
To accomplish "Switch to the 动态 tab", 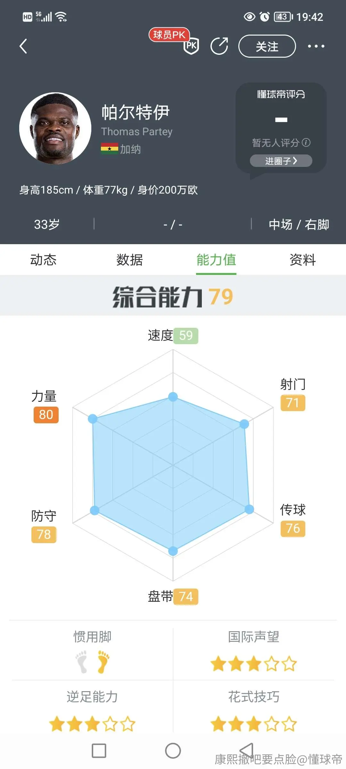I will click(43, 260).
